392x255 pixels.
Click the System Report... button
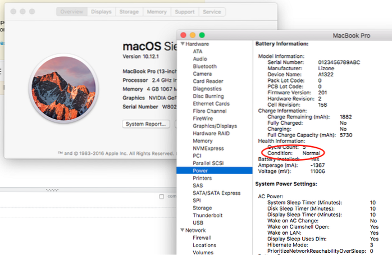coord(147,124)
